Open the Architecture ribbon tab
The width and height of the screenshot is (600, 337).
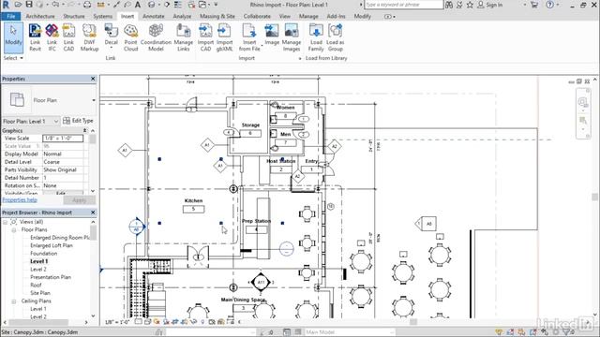coord(40,17)
